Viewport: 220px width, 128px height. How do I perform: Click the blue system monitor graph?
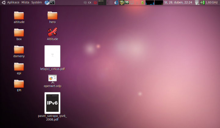pos(150,2)
